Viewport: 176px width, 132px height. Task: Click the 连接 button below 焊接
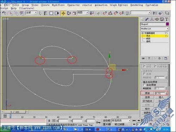pos(147,97)
